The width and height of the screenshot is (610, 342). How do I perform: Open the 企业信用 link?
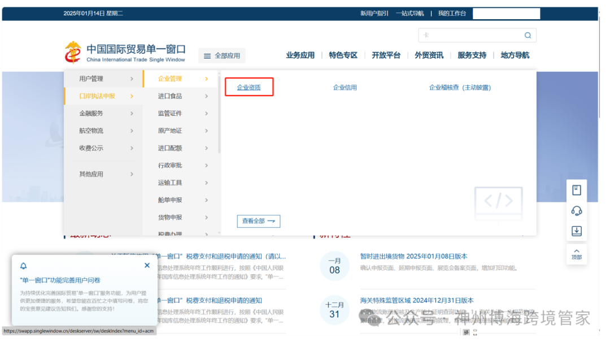345,87
